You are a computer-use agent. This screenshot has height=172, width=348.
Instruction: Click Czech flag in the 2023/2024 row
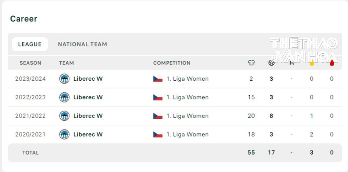tap(158, 79)
